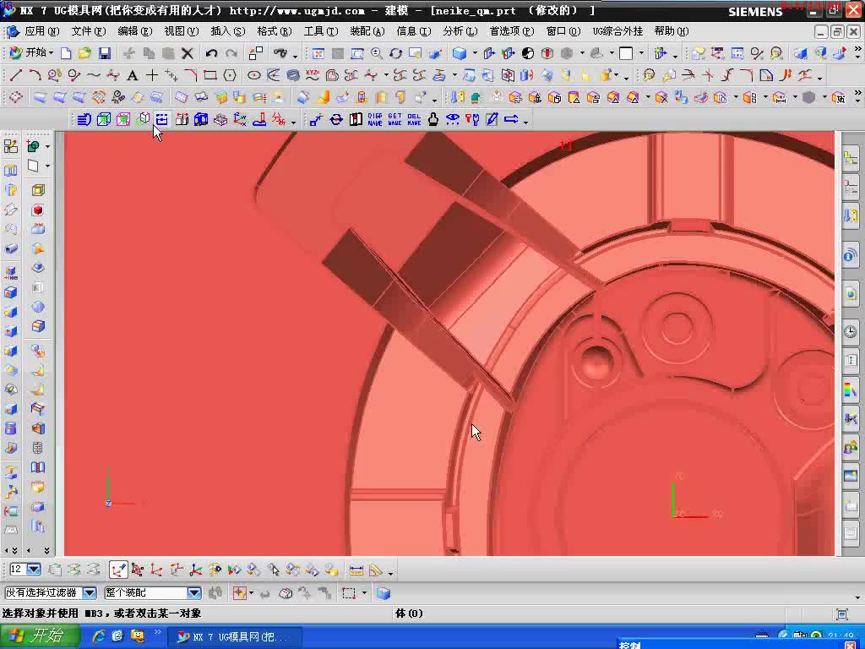Open the 编辑(E) menu
This screenshot has width=865, height=649.
(135, 31)
